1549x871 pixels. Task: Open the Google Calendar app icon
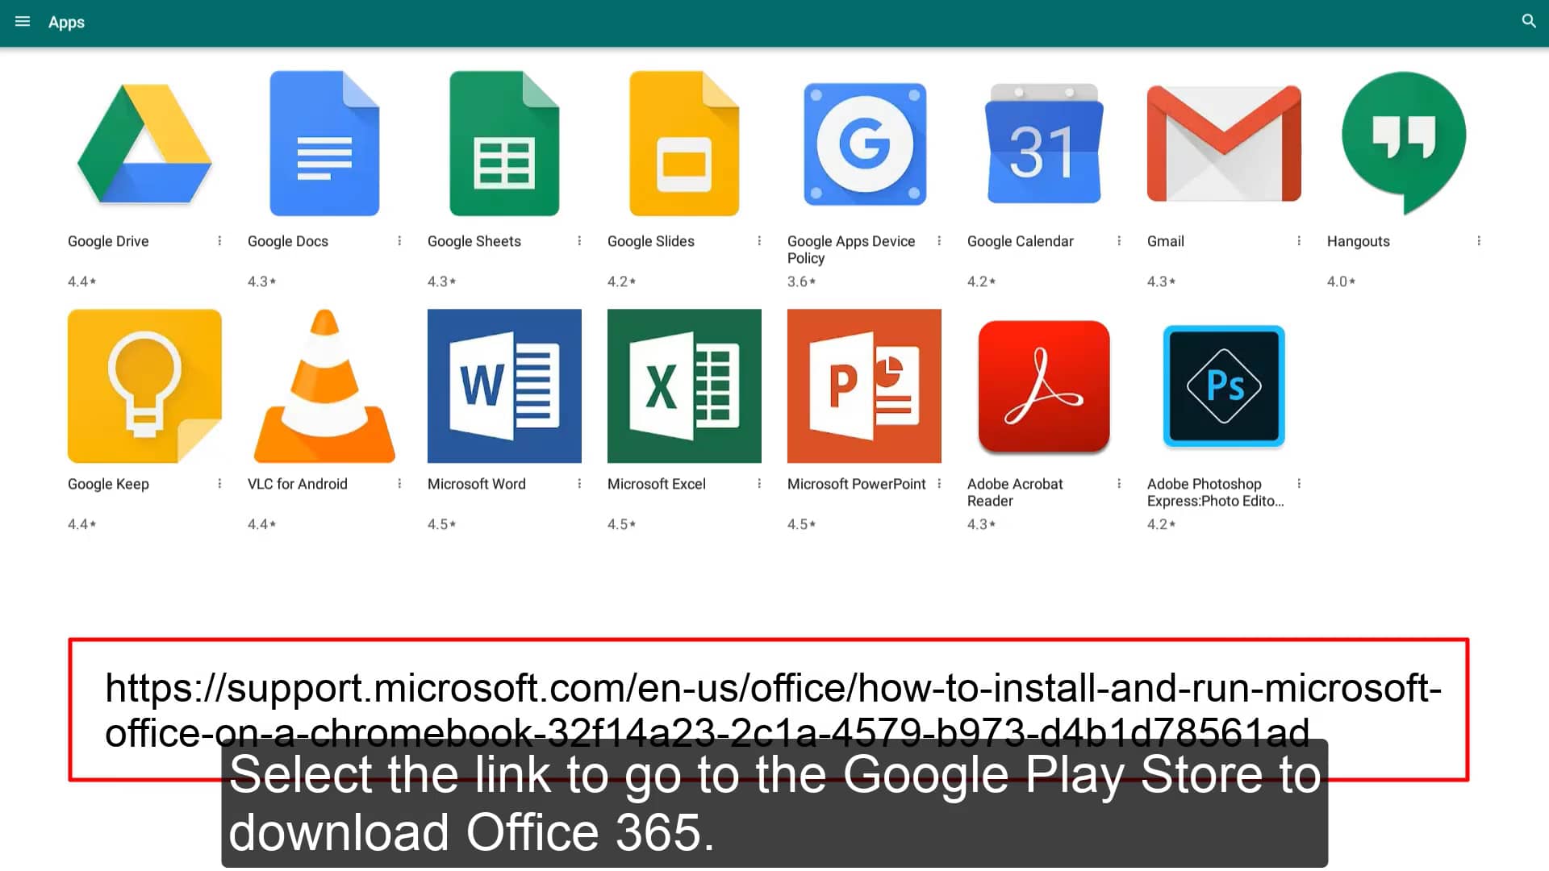[x=1044, y=144]
